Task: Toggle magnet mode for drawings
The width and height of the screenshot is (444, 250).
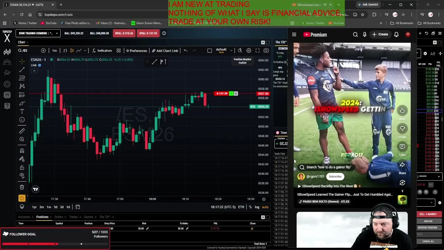Action: [x=22, y=150]
